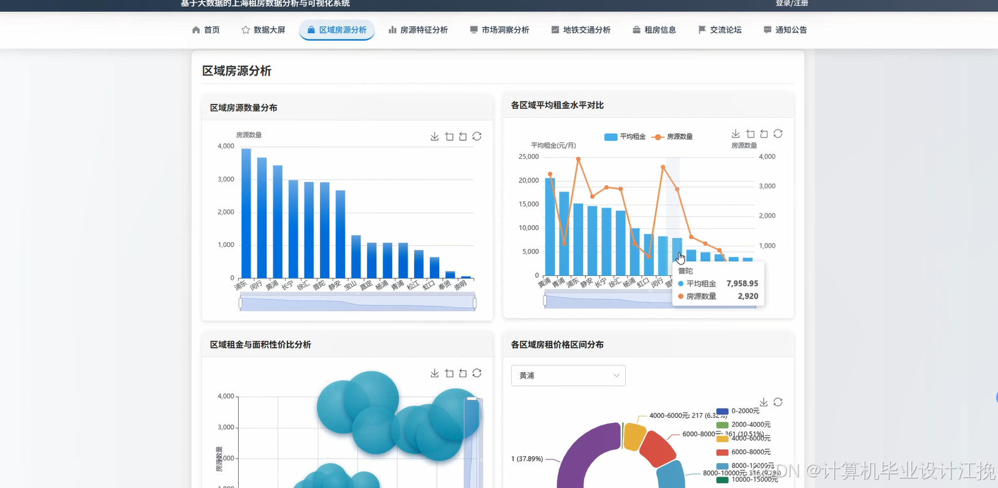
Task: Click right zoom slider handle under 区域房源数量分布
Action: pos(474,303)
